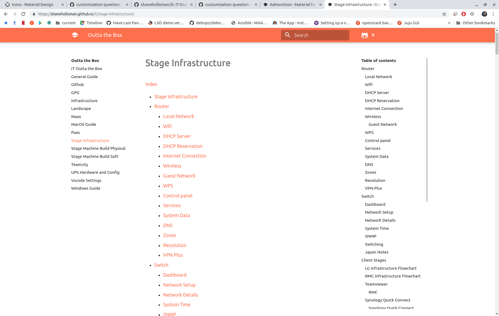The height and width of the screenshot is (316, 499).
Task: Reload the page with the refresh icon
Action: point(23,14)
